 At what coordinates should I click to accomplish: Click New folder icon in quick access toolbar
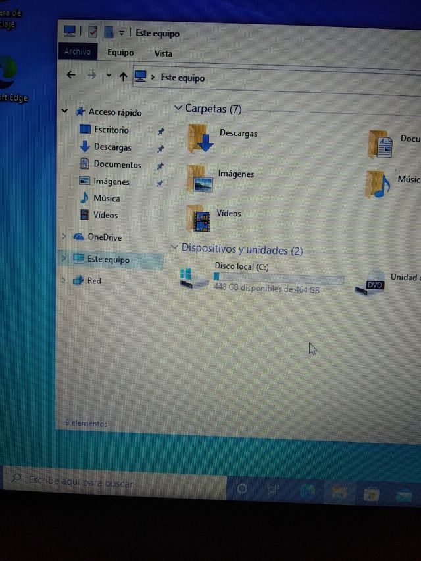pos(109,33)
